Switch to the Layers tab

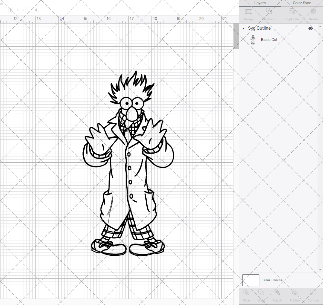[x=260, y=3]
